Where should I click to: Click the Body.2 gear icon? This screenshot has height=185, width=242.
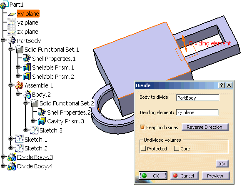27,94
